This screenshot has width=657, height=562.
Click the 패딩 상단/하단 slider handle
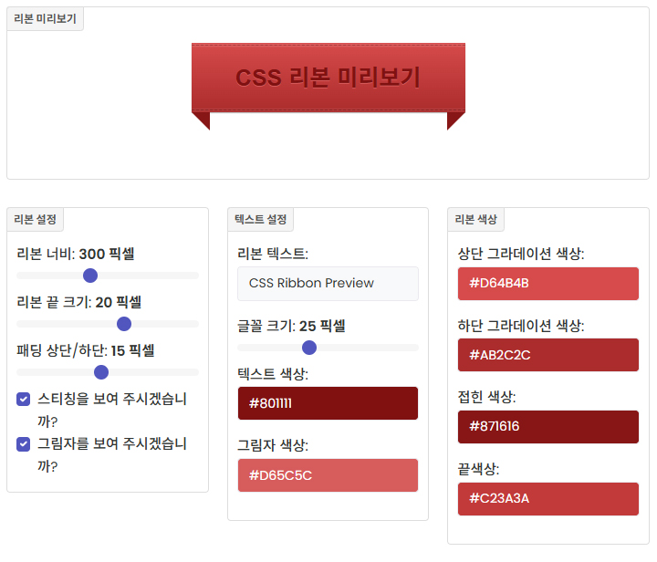(101, 372)
